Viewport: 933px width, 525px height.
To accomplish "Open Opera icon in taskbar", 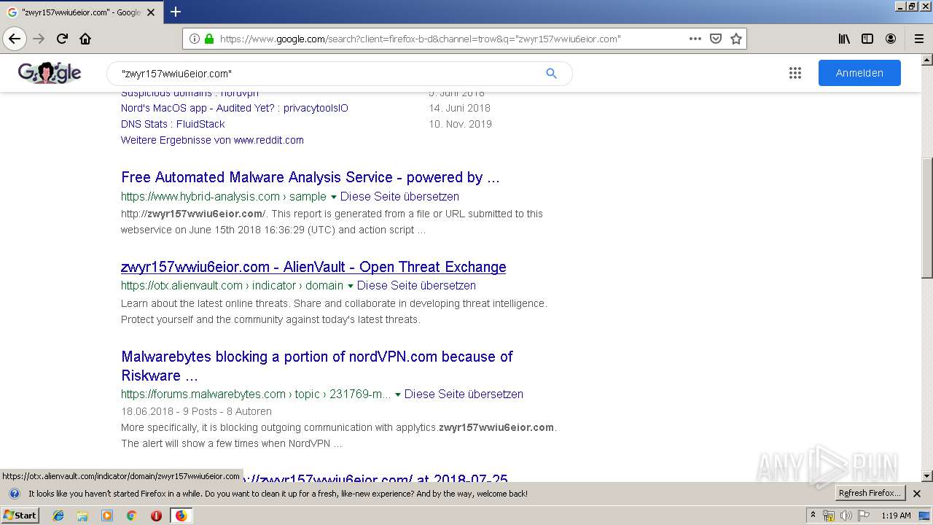I will [156, 516].
